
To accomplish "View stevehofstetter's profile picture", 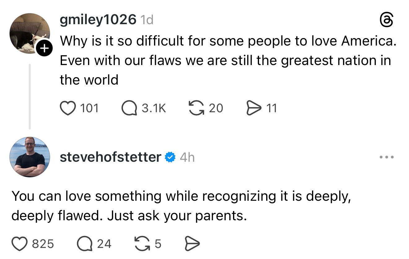I will 30,157.
